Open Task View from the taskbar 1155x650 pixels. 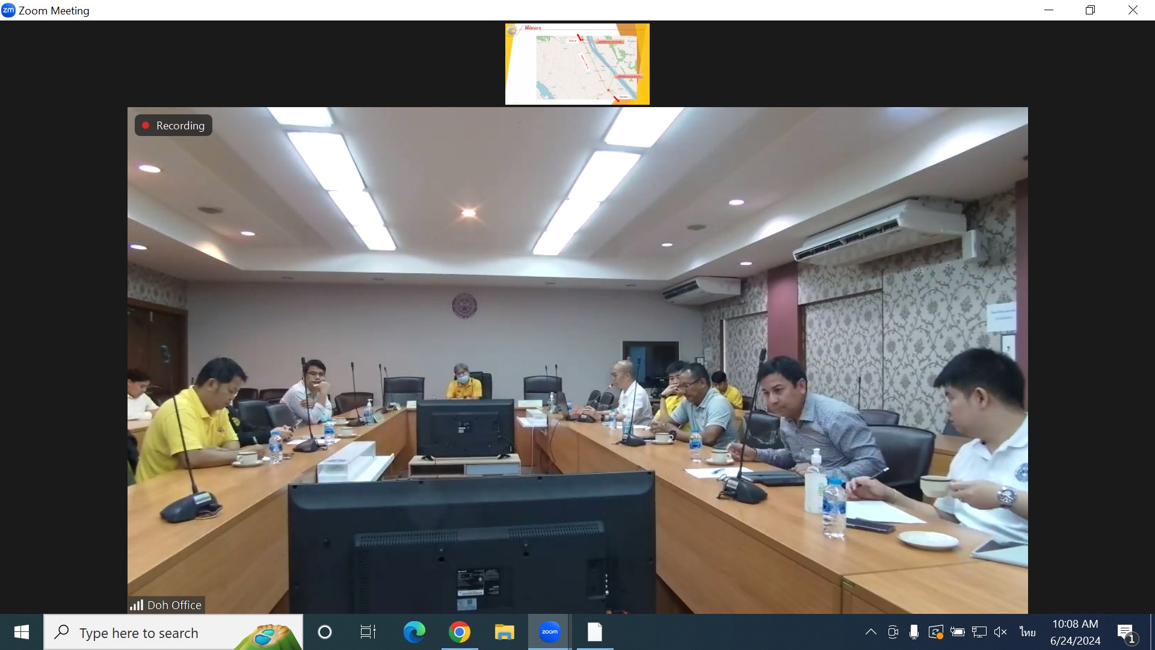(x=368, y=632)
